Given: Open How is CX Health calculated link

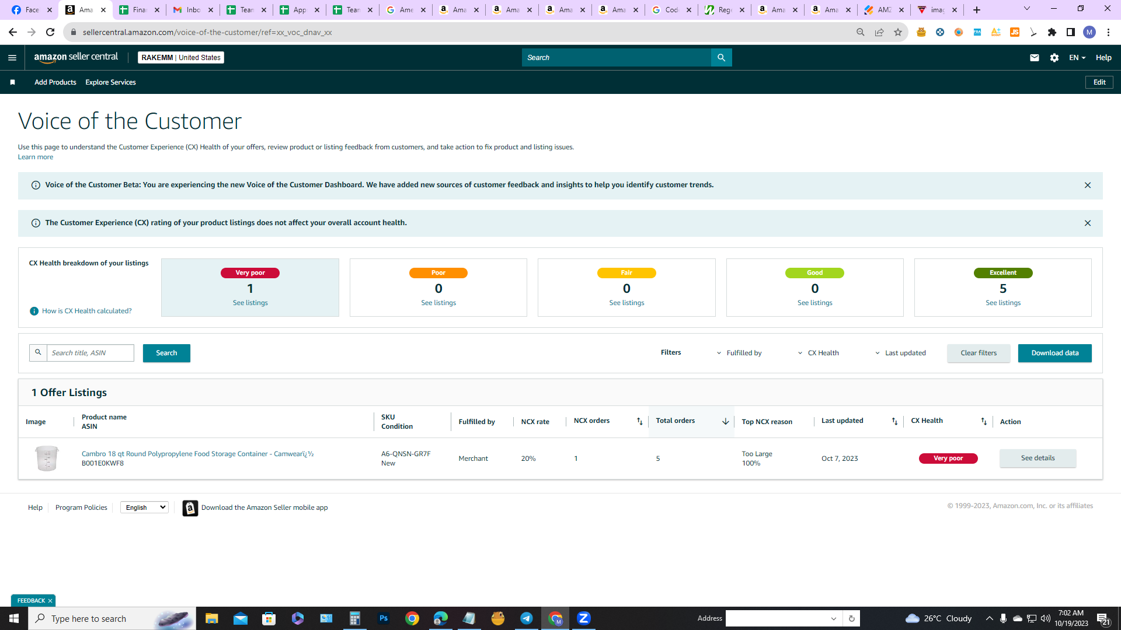Looking at the screenshot, I should click(x=87, y=311).
